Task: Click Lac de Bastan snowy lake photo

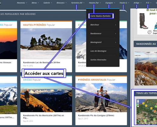Action: [x=46, y=43]
